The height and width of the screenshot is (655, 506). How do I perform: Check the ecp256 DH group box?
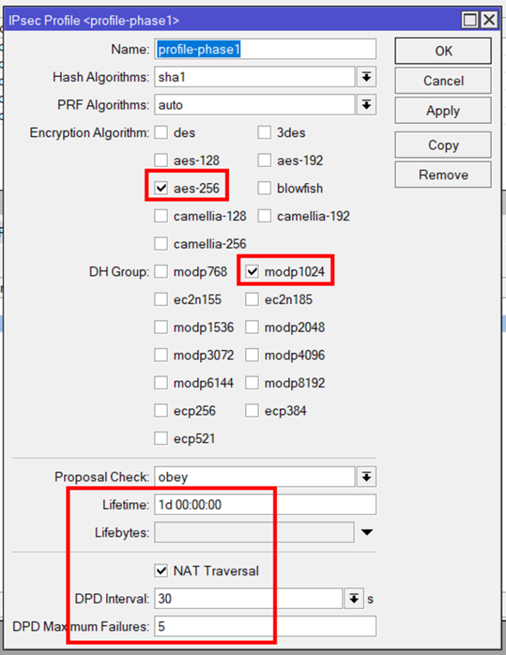(161, 411)
